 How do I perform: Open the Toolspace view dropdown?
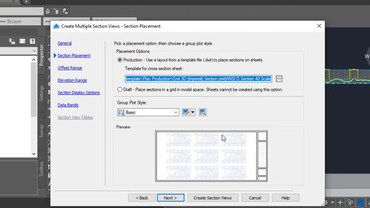click(x=34, y=51)
